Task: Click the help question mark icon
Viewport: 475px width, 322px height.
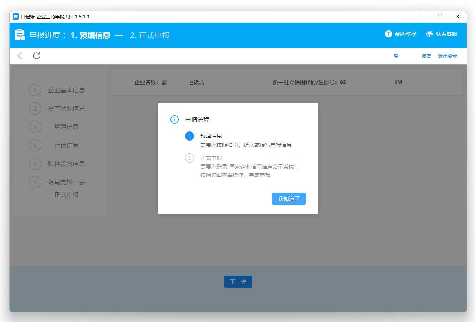Action: (x=388, y=34)
